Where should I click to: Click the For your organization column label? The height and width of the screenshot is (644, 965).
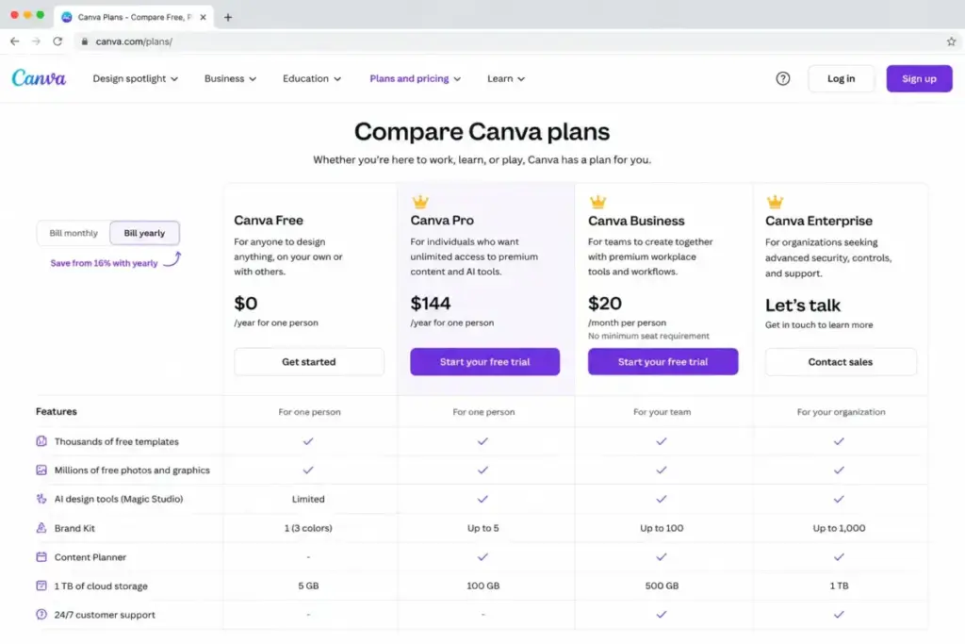(x=841, y=412)
